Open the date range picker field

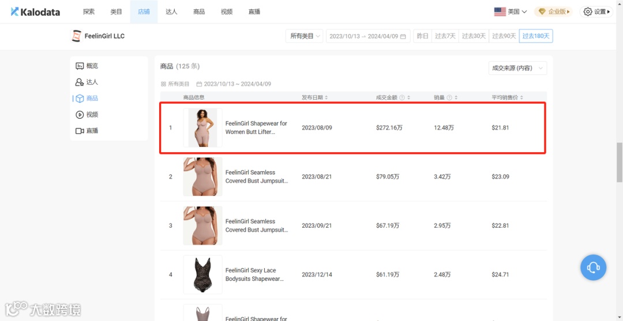tap(368, 36)
